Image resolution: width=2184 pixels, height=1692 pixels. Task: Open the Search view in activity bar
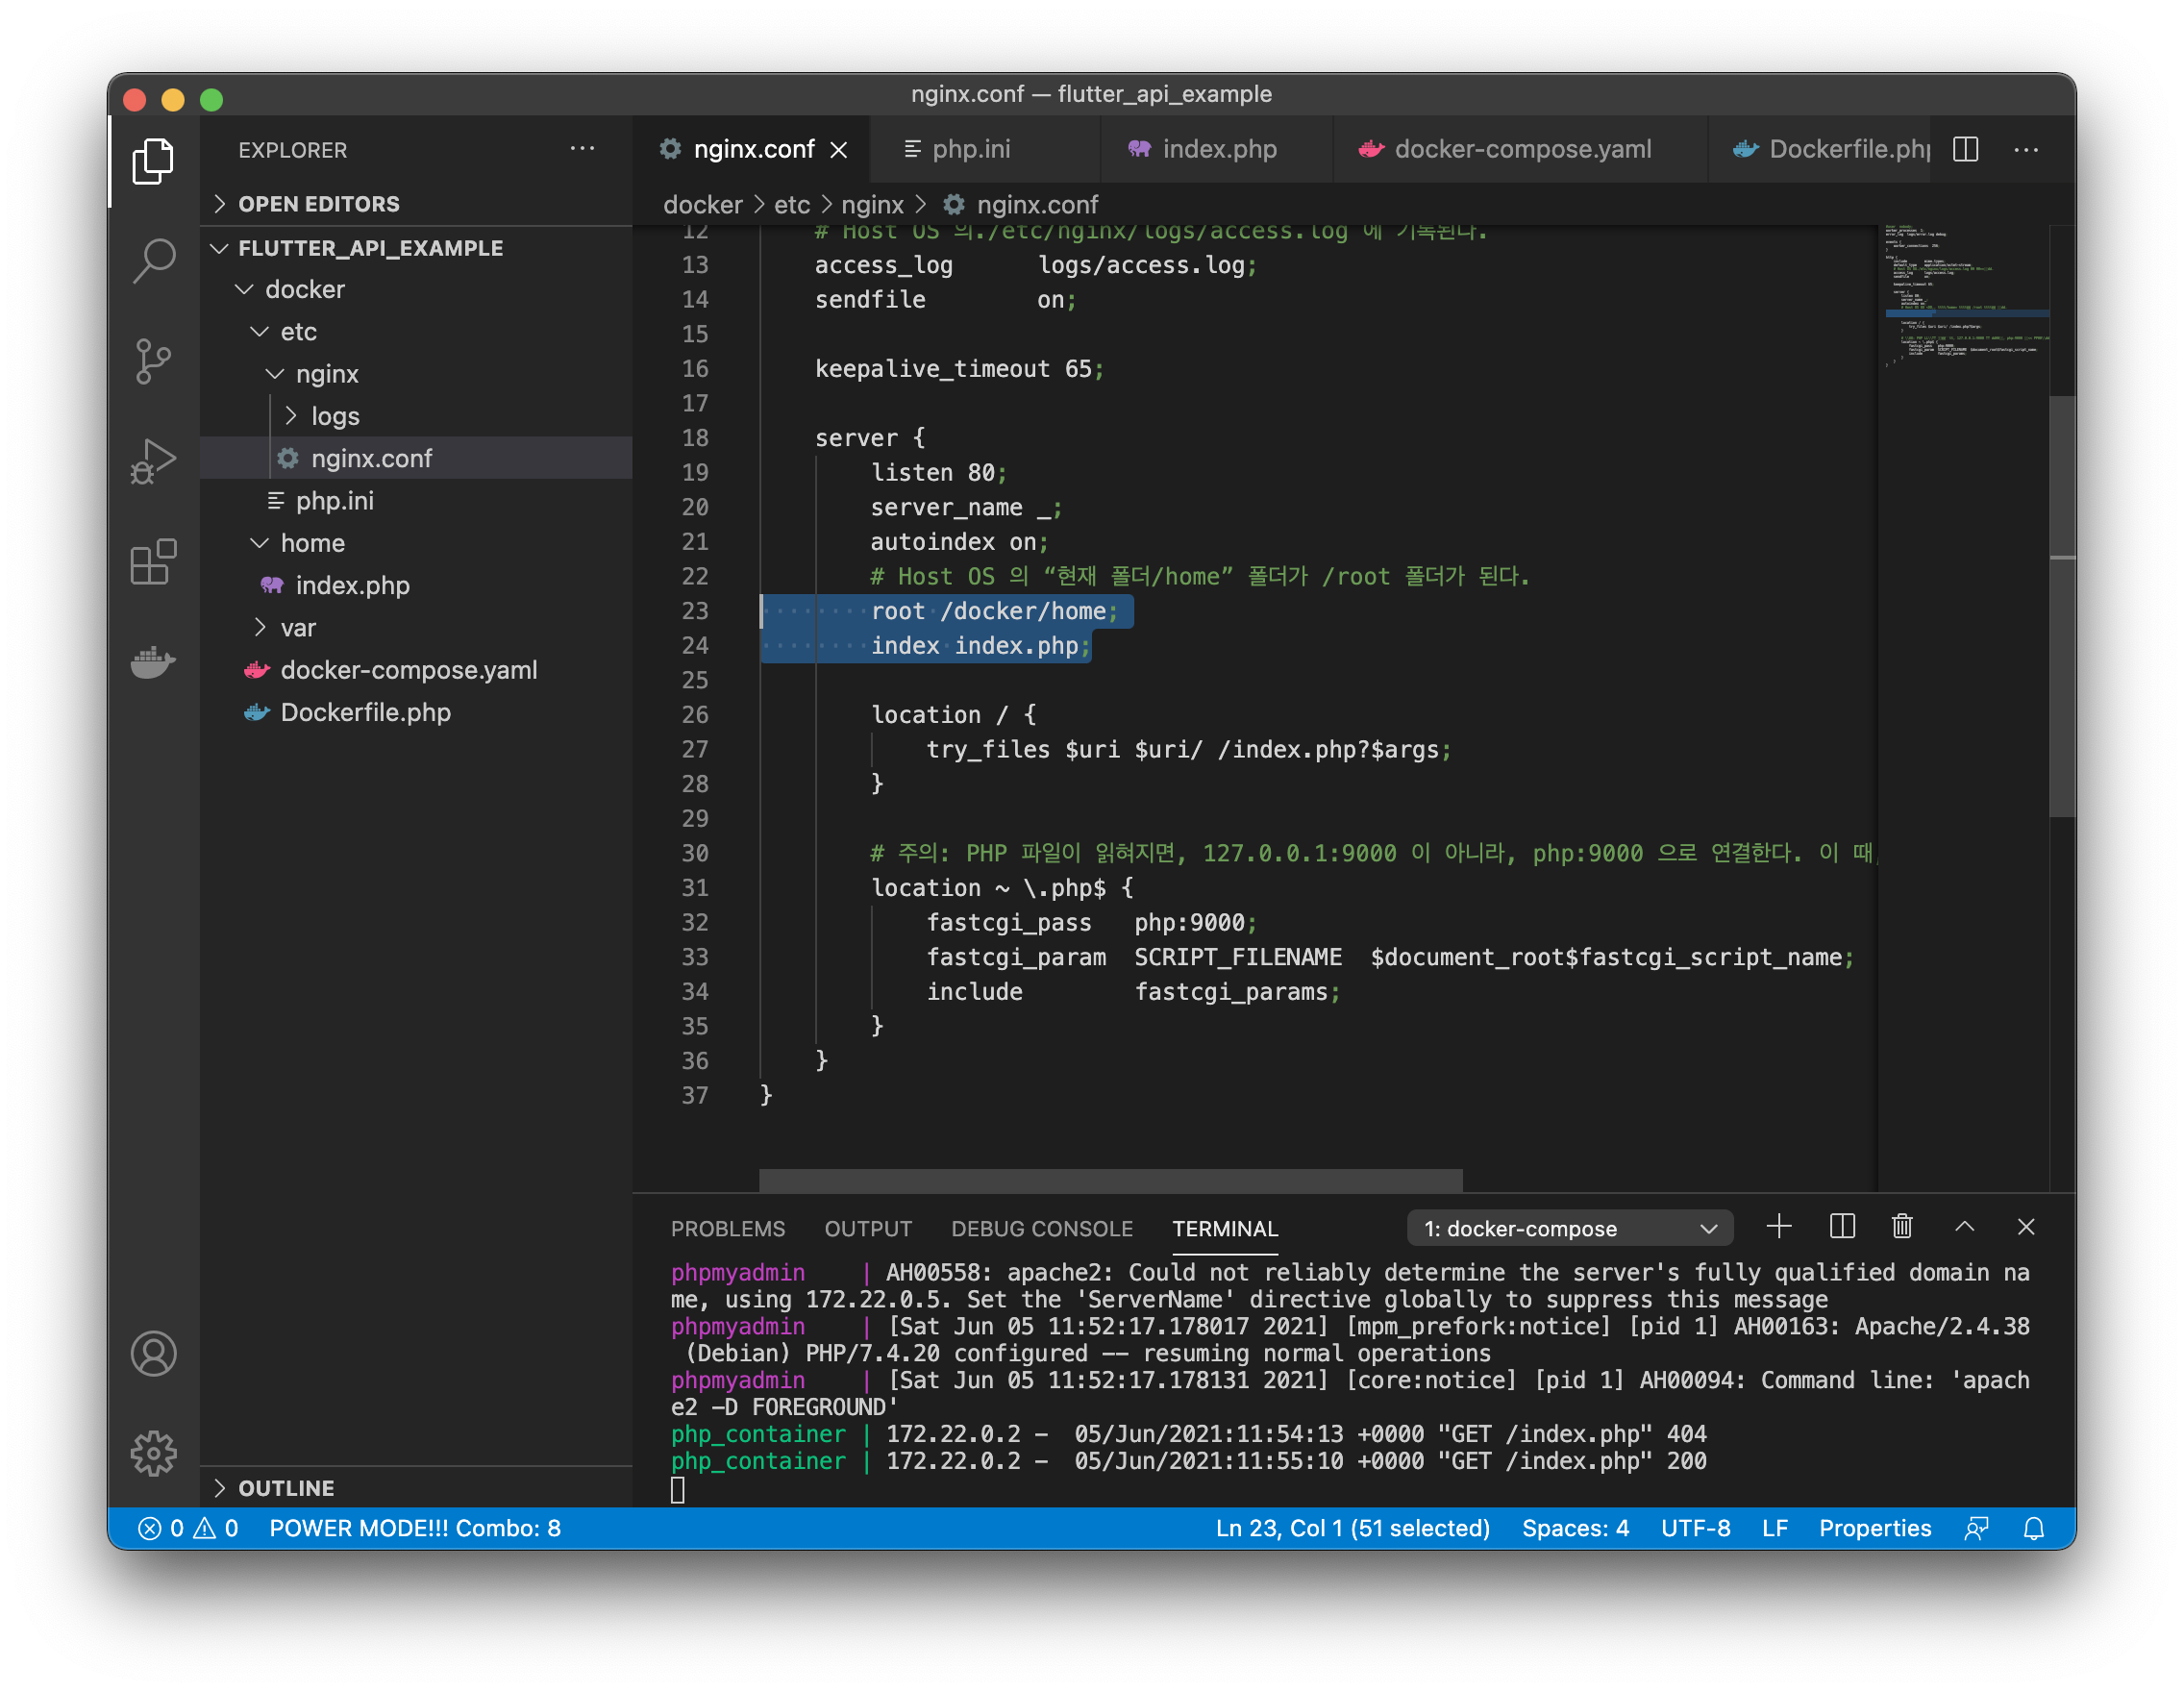pyautogui.click(x=153, y=261)
